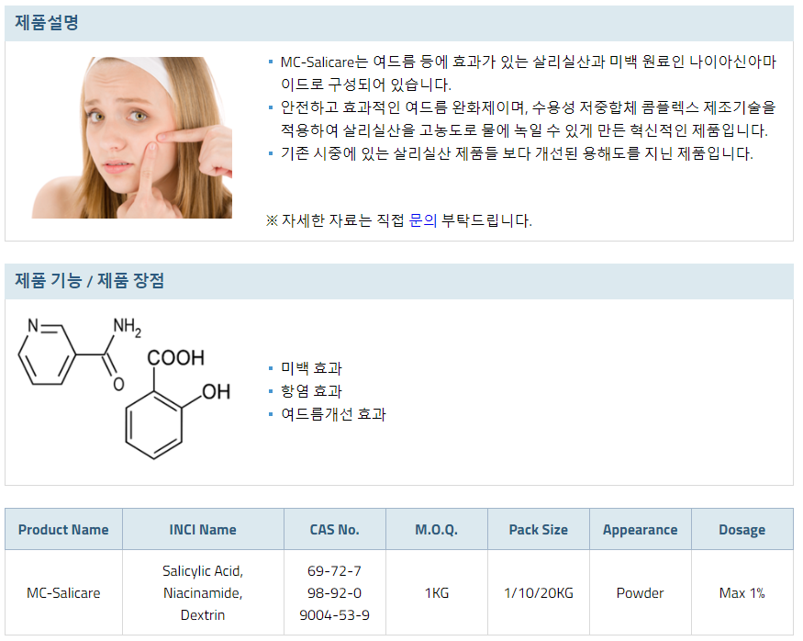Click the first description bullet about MC-Salicare는
Screen dimensions: 803x641
click(528, 73)
